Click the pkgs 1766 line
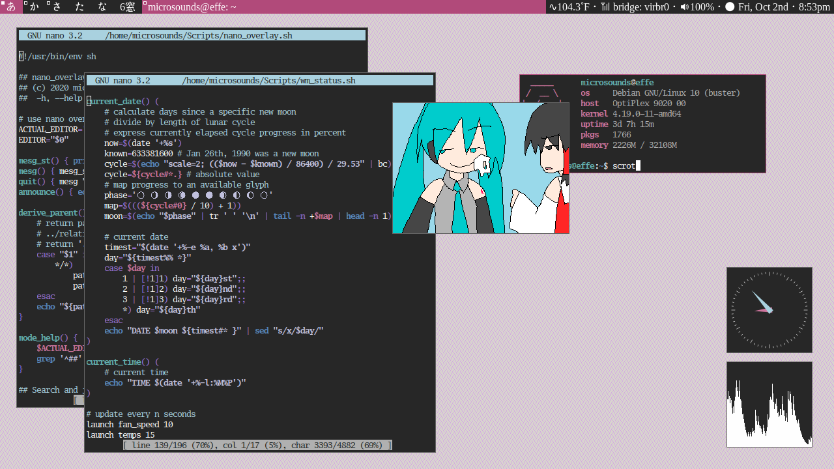 [x=606, y=135]
